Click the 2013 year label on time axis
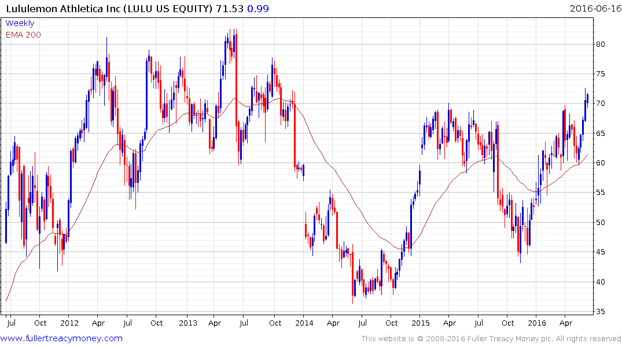The width and height of the screenshot is (622, 347). [187, 323]
